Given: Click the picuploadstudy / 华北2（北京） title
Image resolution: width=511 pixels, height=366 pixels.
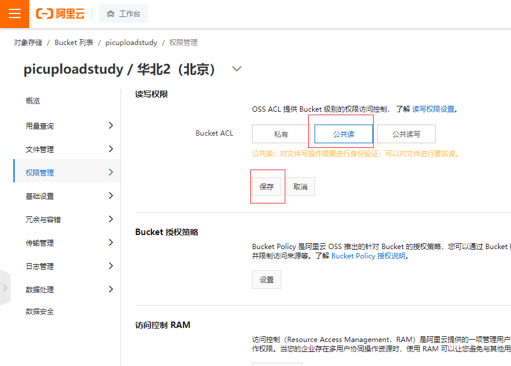Looking at the screenshot, I should click(x=119, y=69).
